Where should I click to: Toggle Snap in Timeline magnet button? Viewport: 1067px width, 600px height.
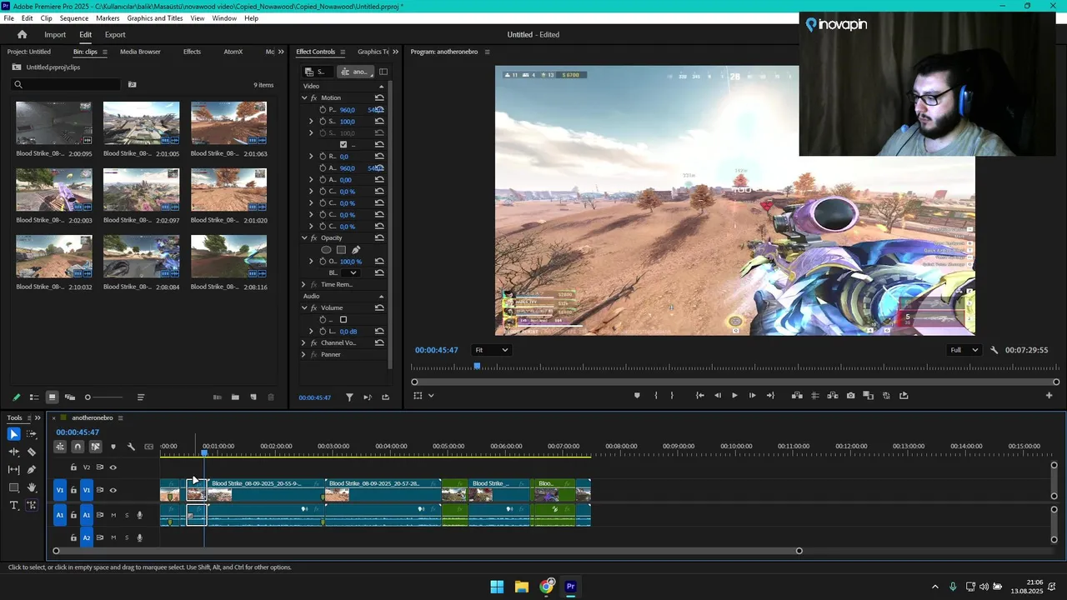tap(78, 447)
